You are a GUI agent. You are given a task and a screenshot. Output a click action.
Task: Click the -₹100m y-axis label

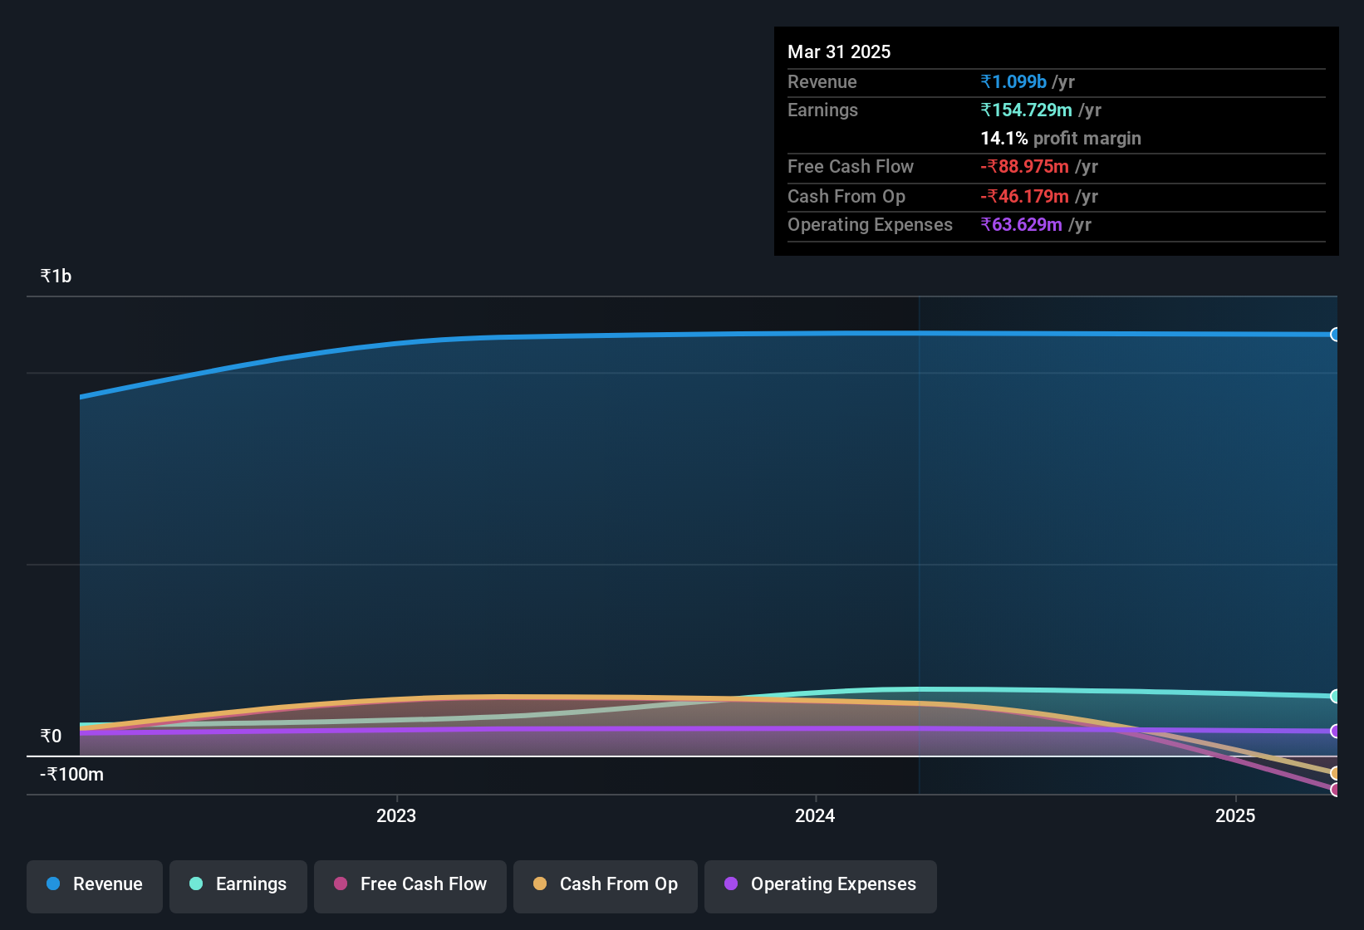[72, 774]
